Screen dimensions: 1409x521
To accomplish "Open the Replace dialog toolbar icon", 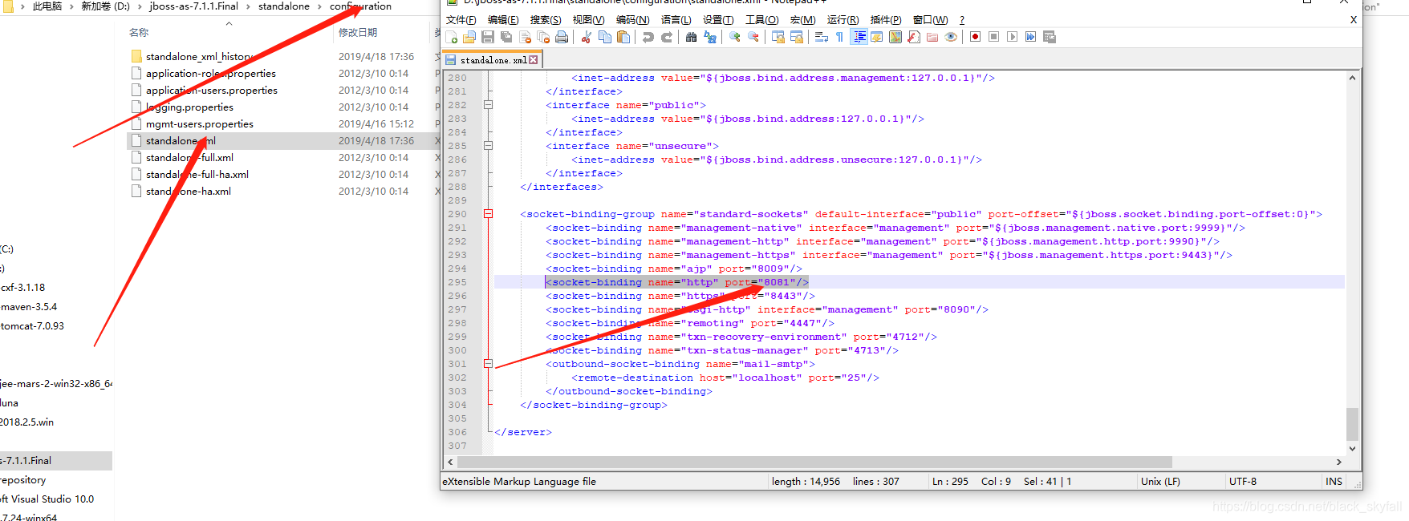I will pyautogui.click(x=709, y=37).
